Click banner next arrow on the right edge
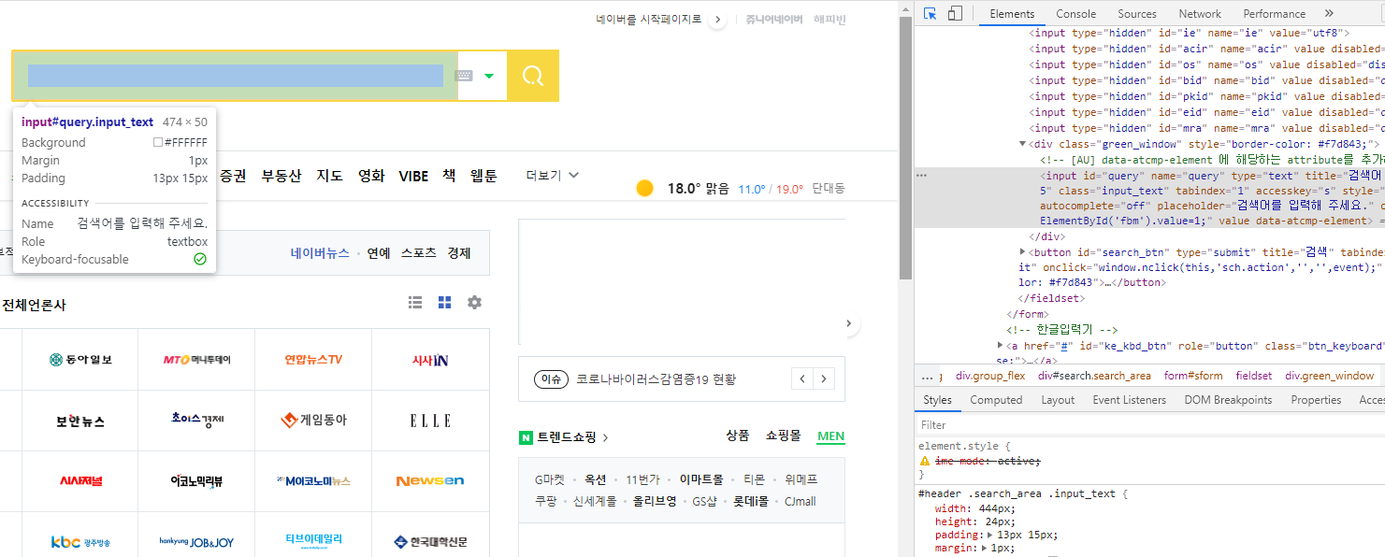The height and width of the screenshot is (557, 1385). pos(848,324)
